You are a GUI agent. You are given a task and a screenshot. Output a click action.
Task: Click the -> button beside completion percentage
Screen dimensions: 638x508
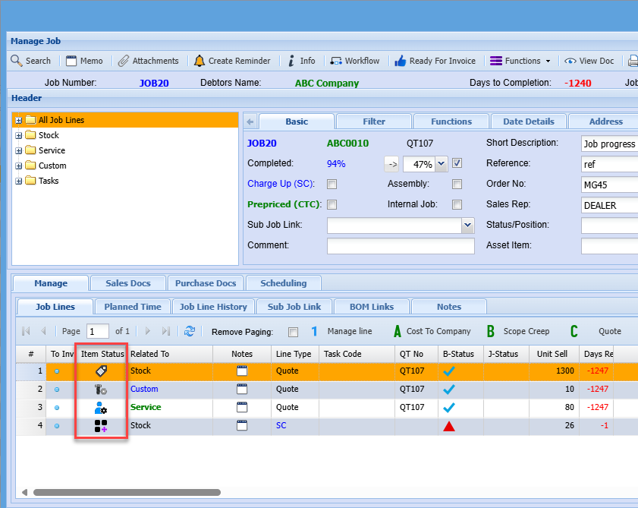391,163
